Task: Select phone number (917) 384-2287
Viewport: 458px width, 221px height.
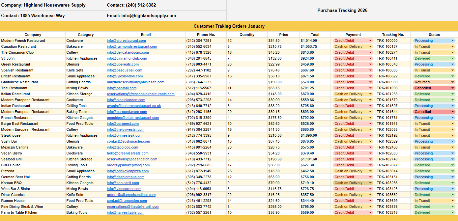Action: tap(206, 129)
